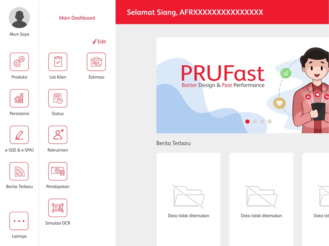
Task: Open the Estimasi icon
Action: (96, 62)
